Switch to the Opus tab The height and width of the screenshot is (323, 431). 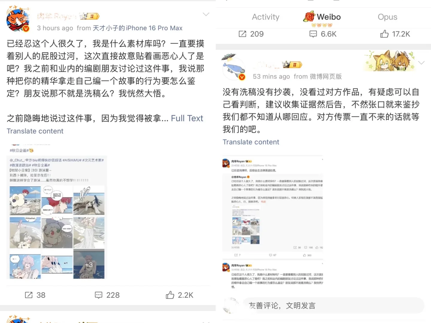point(387,17)
